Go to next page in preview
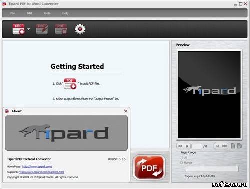 217,146
